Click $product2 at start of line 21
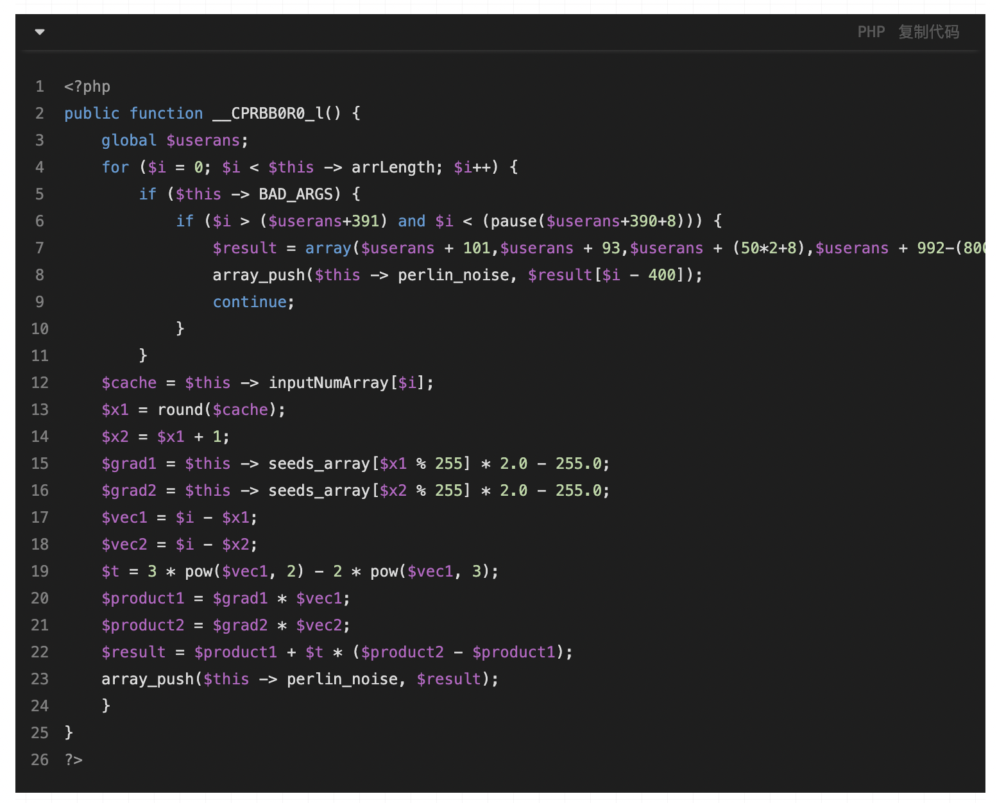This screenshot has width=997, height=803. pyautogui.click(x=142, y=625)
